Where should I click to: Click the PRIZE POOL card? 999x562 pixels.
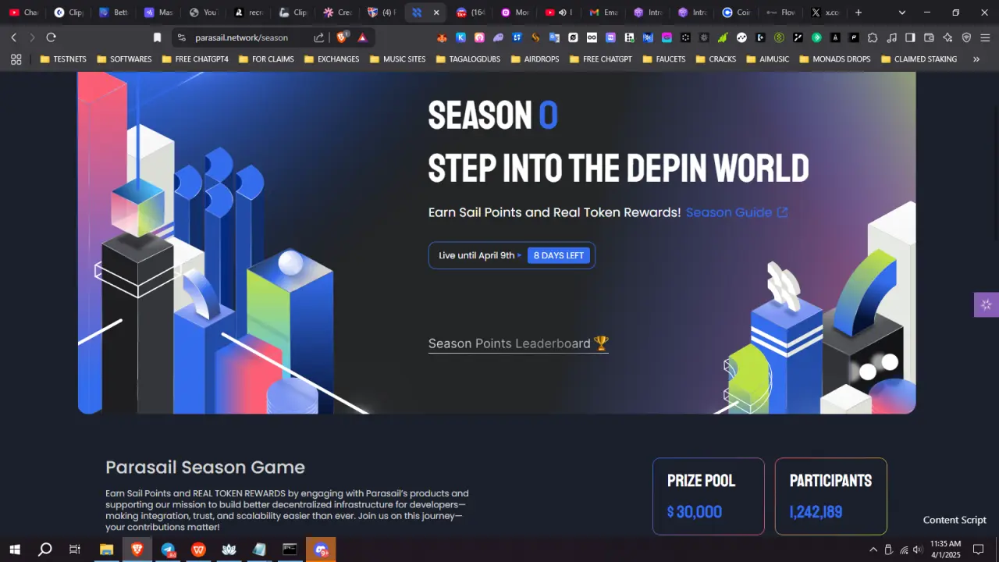(x=709, y=496)
